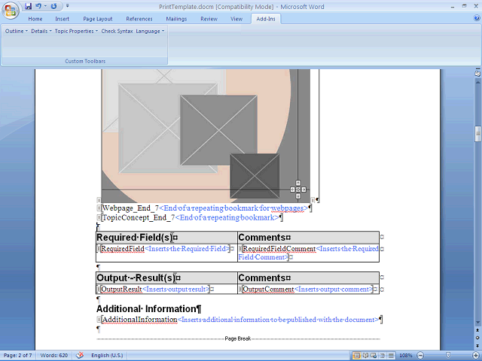This screenshot has width=482, height=361.
Task: Open word count via Words: 620
Action: (x=54, y=356)
